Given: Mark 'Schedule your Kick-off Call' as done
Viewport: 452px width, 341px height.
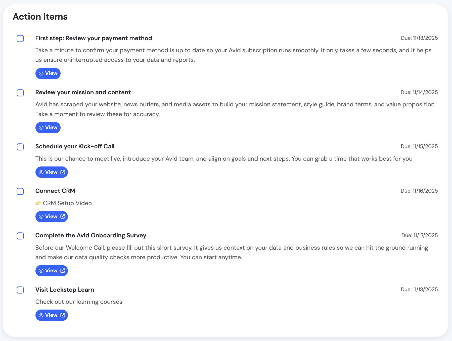Looking at the screenshot, I should pos(20,147).
